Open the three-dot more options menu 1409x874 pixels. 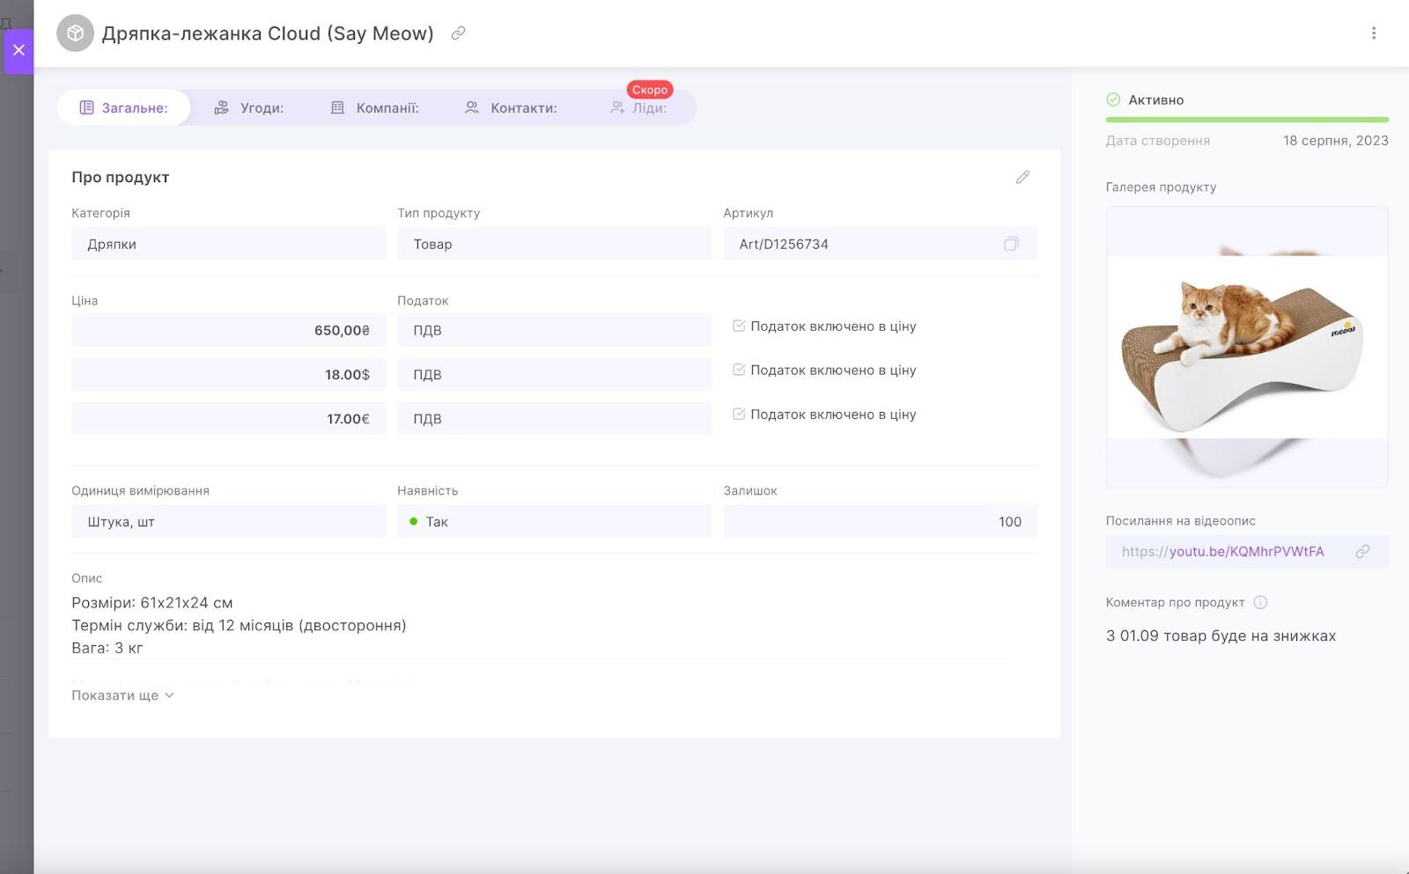[1373, 33]
